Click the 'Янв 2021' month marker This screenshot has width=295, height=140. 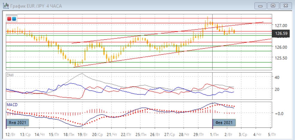(18, 123)
